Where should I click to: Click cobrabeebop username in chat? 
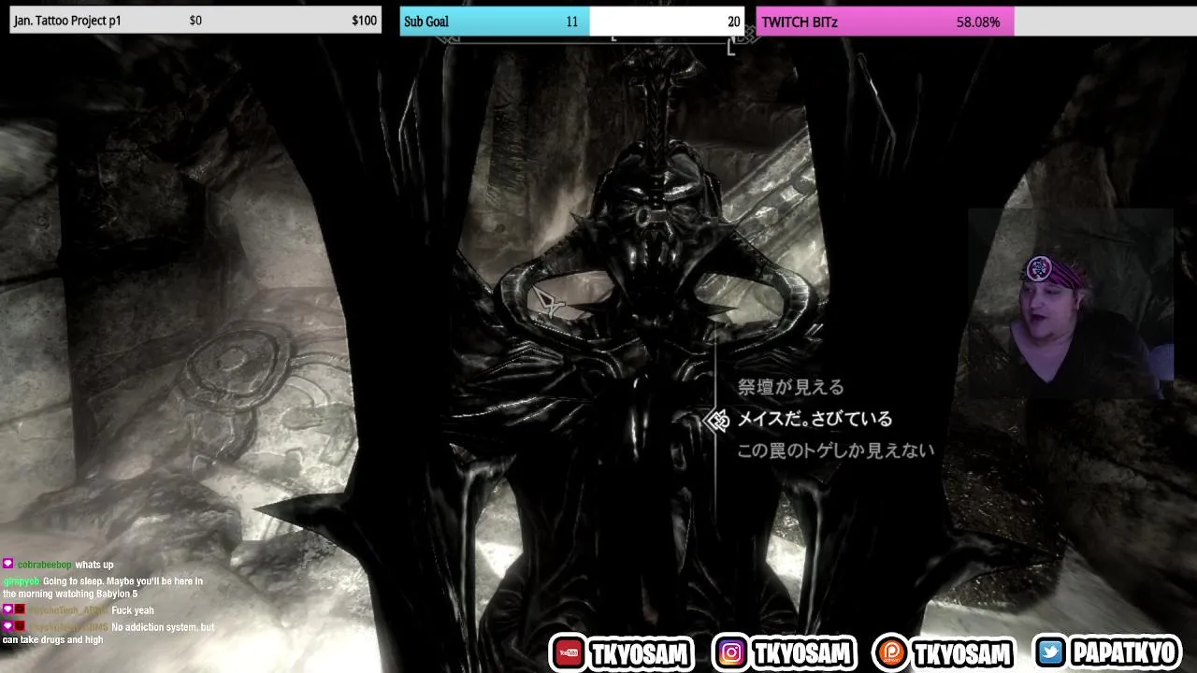(x=44, y=565)
